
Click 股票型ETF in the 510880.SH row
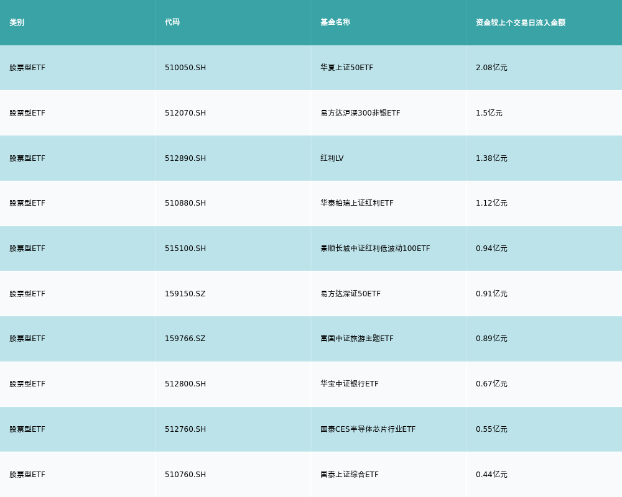(27, 203)
